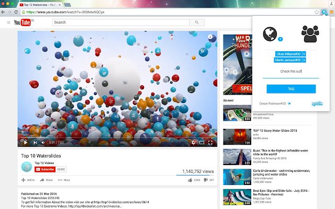The height and width of the screenshot is (209, 335).
Task: Remove Olivia Williams tag with x
Action: (x=304, y=54)
